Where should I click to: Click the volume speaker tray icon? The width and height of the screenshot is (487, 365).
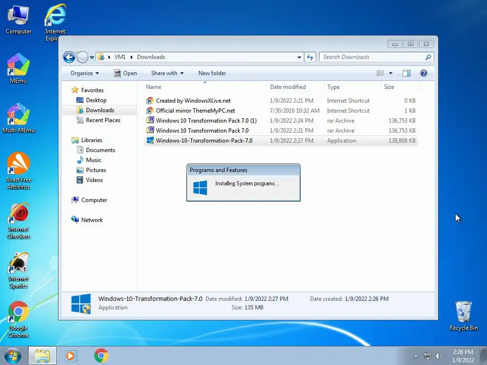(x=439, y=356)
